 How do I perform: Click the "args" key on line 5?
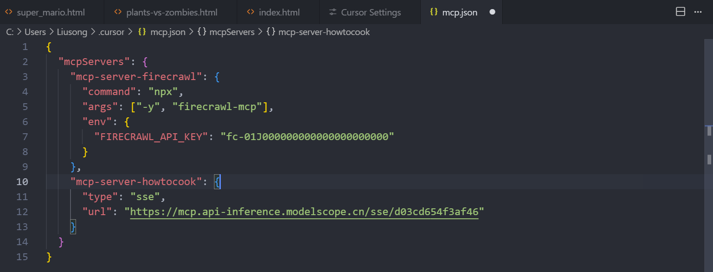pos(100,106)
